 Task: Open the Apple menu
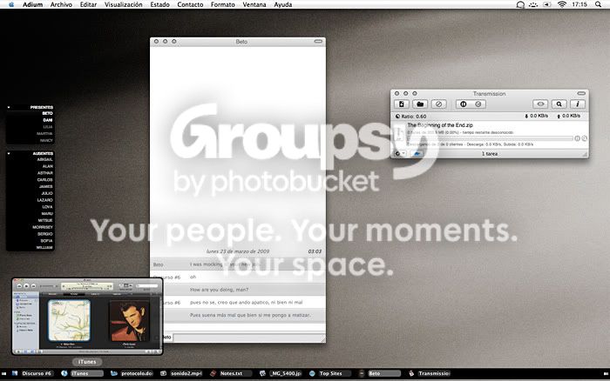click(x=11, y=4)
